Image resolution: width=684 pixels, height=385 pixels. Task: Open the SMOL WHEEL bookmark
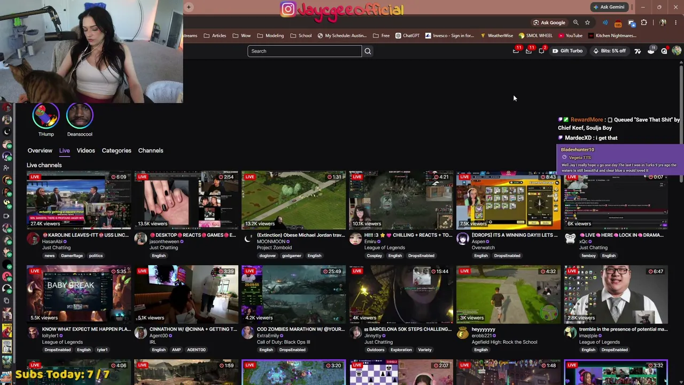pyautogui.click(x=535, y=36)
